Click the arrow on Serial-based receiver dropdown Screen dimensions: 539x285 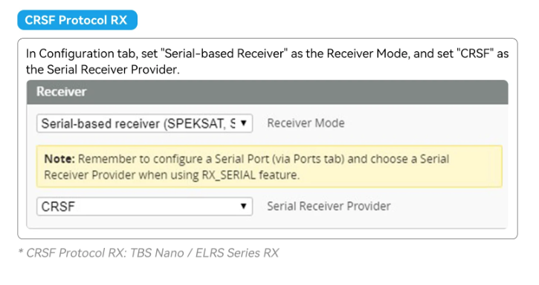(x=243, y=123)
